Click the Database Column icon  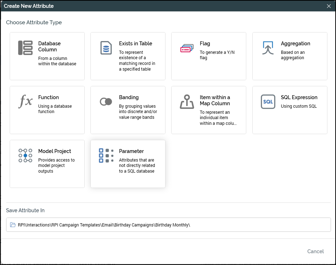25,48
